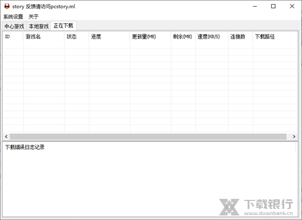Image resolution: width=302 pixels, height=220 pixels.
Task: Click the 下载路径 column header
Action: pyautogui.click(x=275, y=37)
